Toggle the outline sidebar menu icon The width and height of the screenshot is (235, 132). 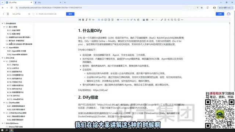point(8,14)
